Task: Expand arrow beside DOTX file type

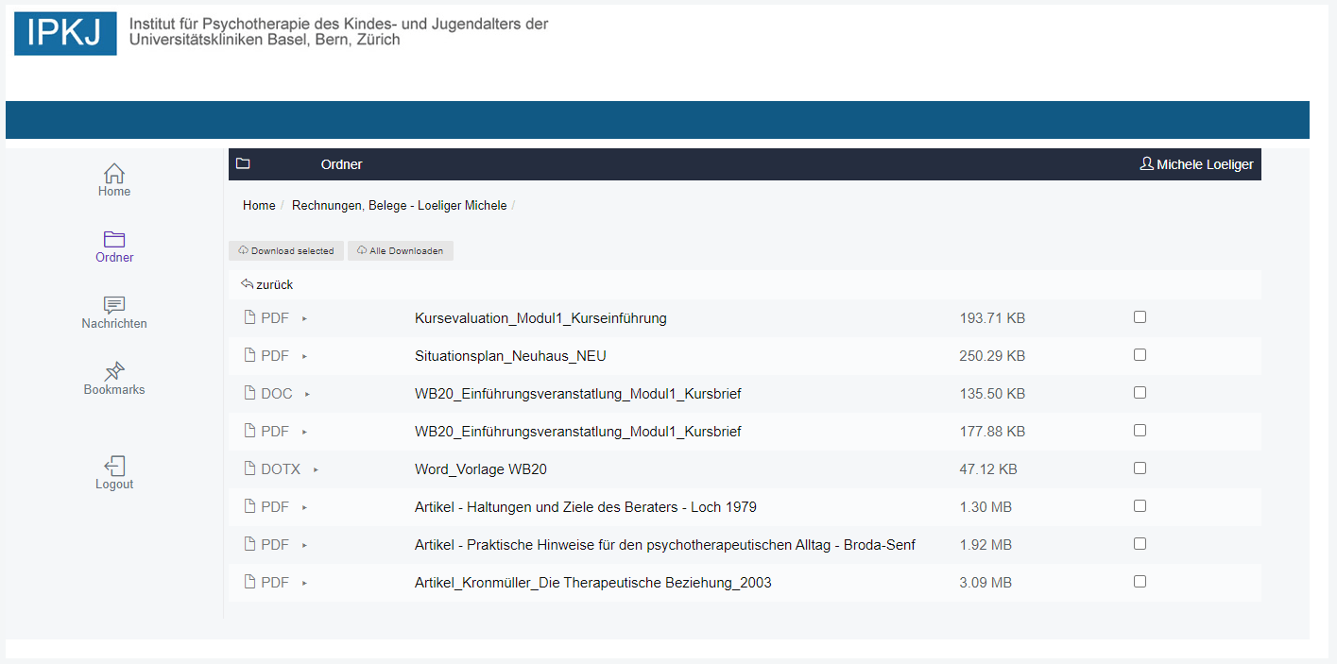Action: 316,469
